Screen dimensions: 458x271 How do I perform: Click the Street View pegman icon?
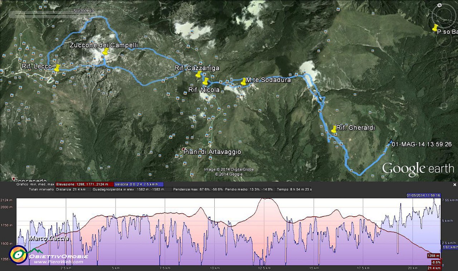(x=444, y=56)
